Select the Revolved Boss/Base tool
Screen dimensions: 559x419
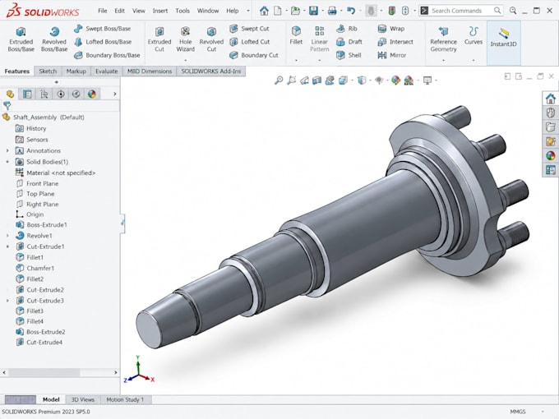(54, 39)
